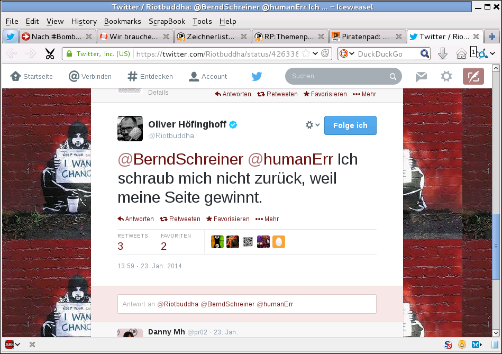The height and width of the screenshot is (354, 502).
Task: Bookmark this page with star icon
Action: coord(306,53)
